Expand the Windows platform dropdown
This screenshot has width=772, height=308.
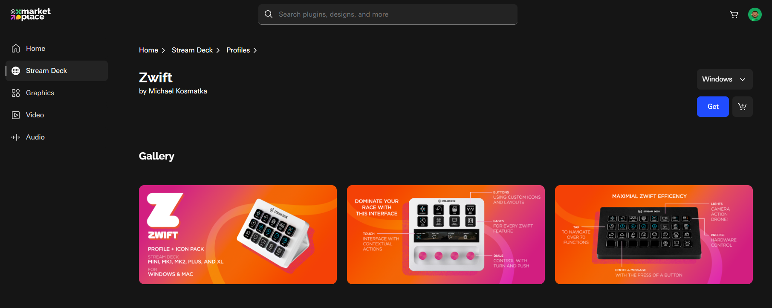tap(724, 79)
